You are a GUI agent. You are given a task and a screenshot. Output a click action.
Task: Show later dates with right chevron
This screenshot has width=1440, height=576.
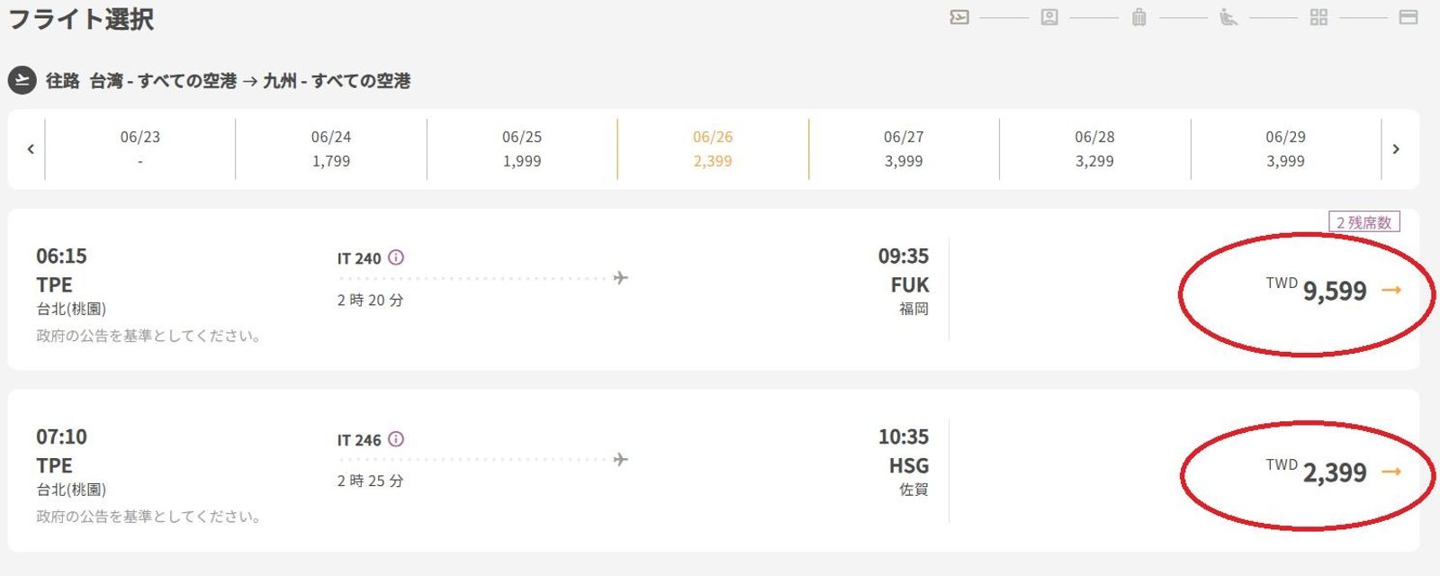pos(1396,149)
